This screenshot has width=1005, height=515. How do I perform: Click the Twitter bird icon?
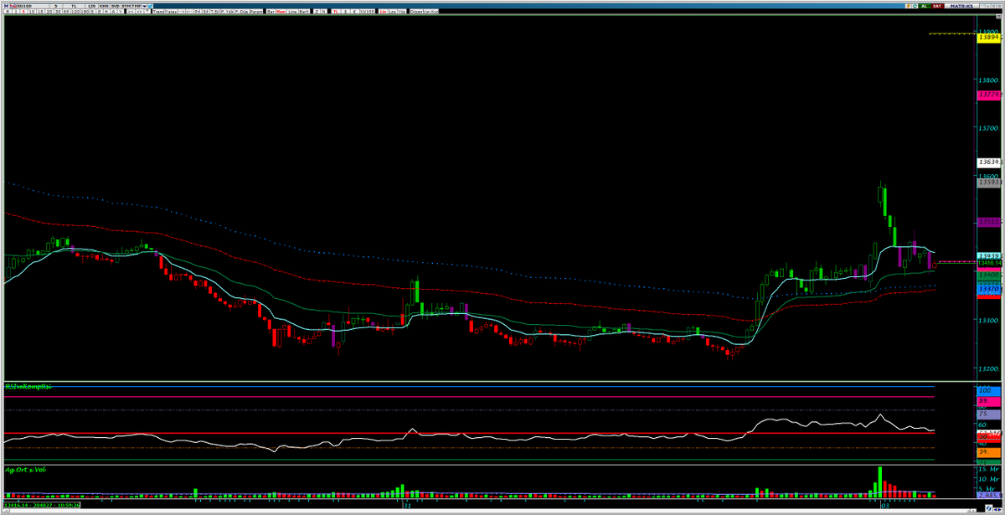coord(150,6)
